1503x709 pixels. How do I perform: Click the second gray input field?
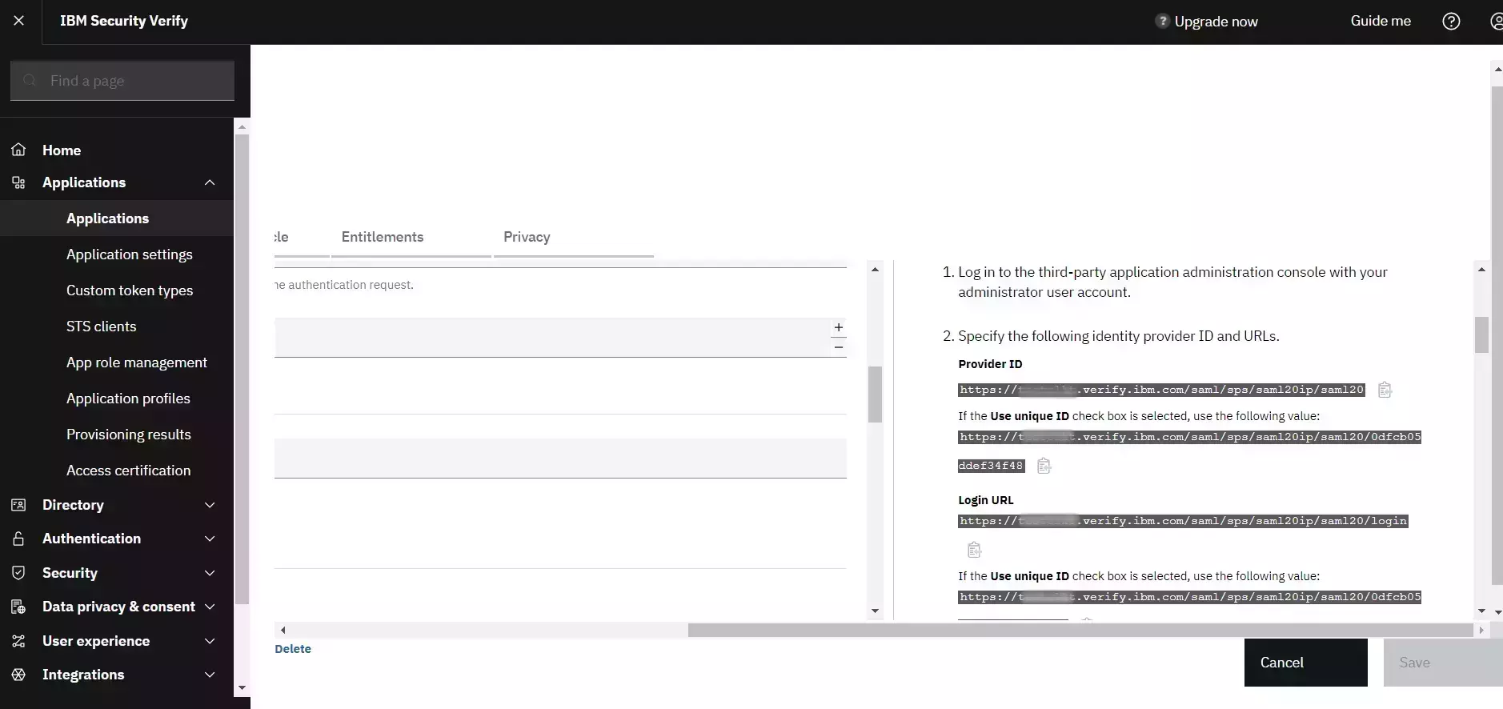pyautogui.click(x=560, y=459)
